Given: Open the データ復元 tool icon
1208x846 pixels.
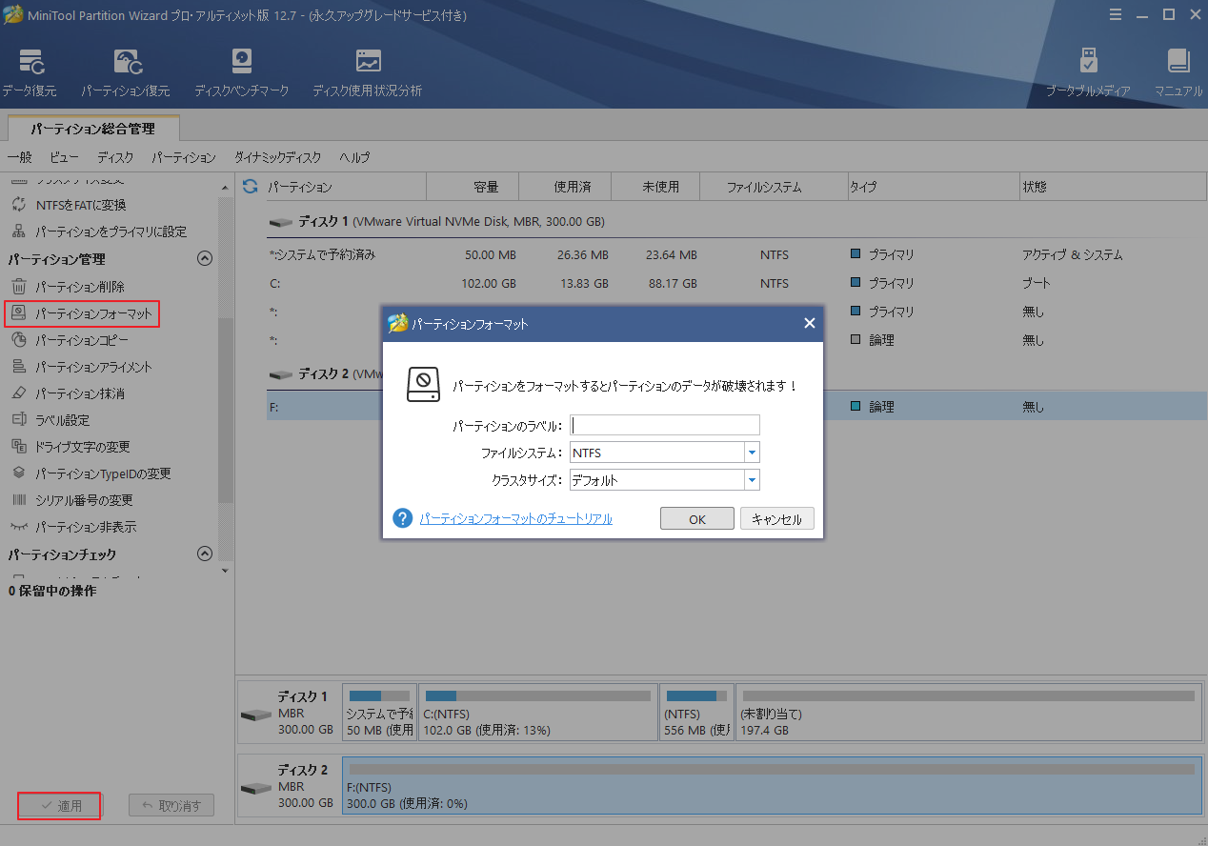Looking at the screenshot, I should tap(30, 63).
